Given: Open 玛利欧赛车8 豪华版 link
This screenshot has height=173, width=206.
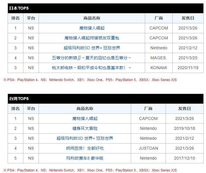Looking at the screenshot, I should click(x=85, y=158).
